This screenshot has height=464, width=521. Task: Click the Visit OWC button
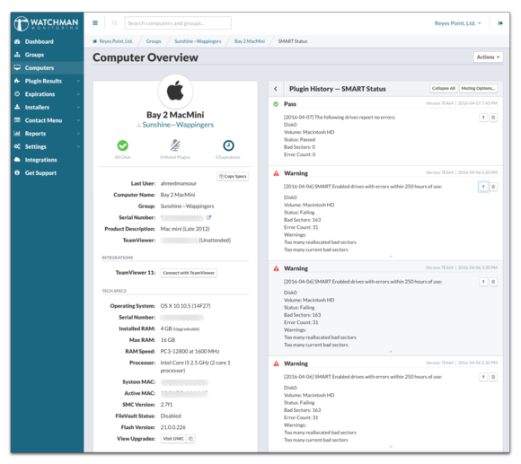(x=173, y=439)
